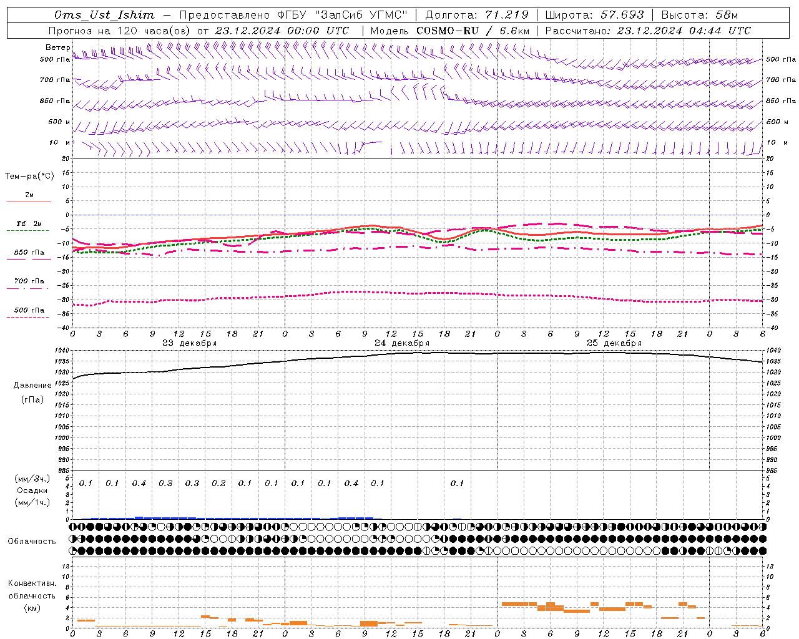Image resolution: width=799 pixels, height=639 pixels.
Task: Click the station title Oms_Ust_Ishim
Action: pos(104,15)
